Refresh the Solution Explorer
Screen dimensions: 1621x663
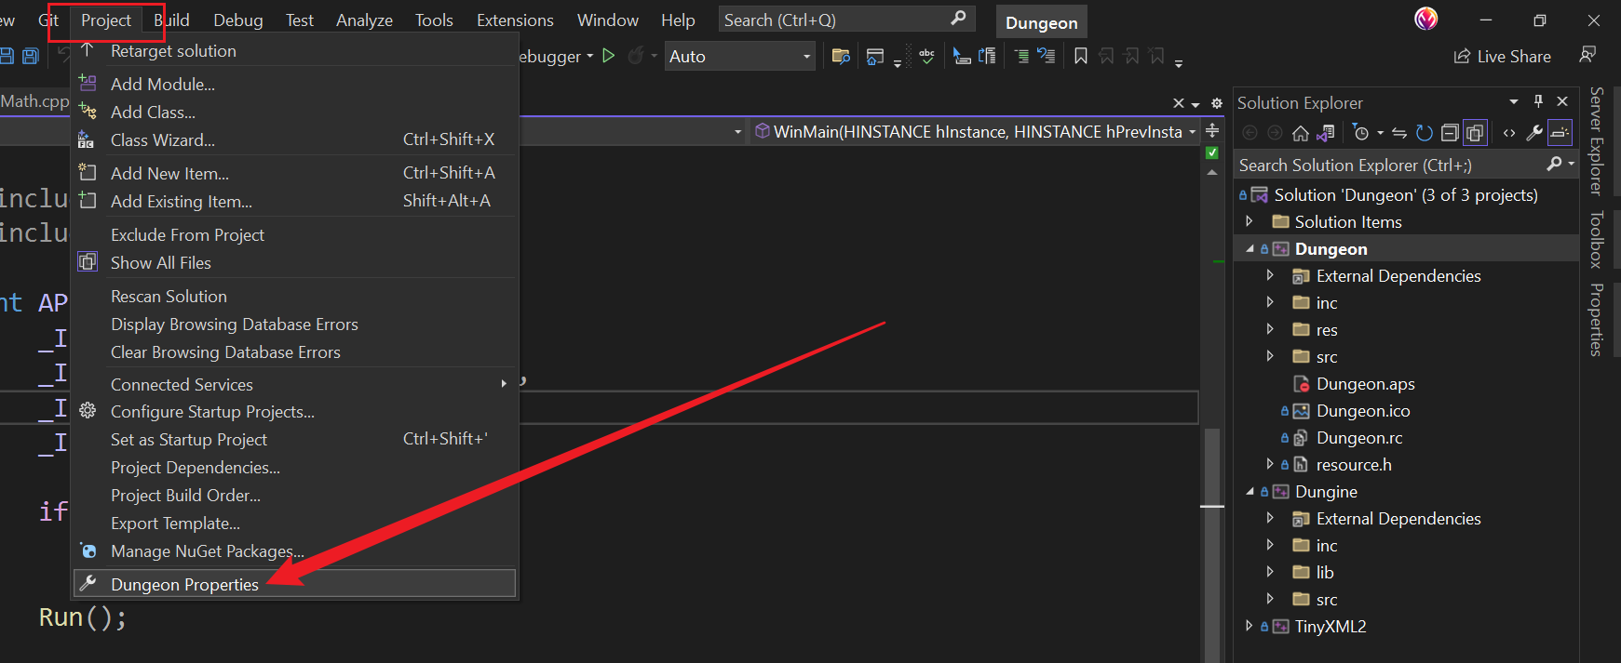tap(1424, 133)
